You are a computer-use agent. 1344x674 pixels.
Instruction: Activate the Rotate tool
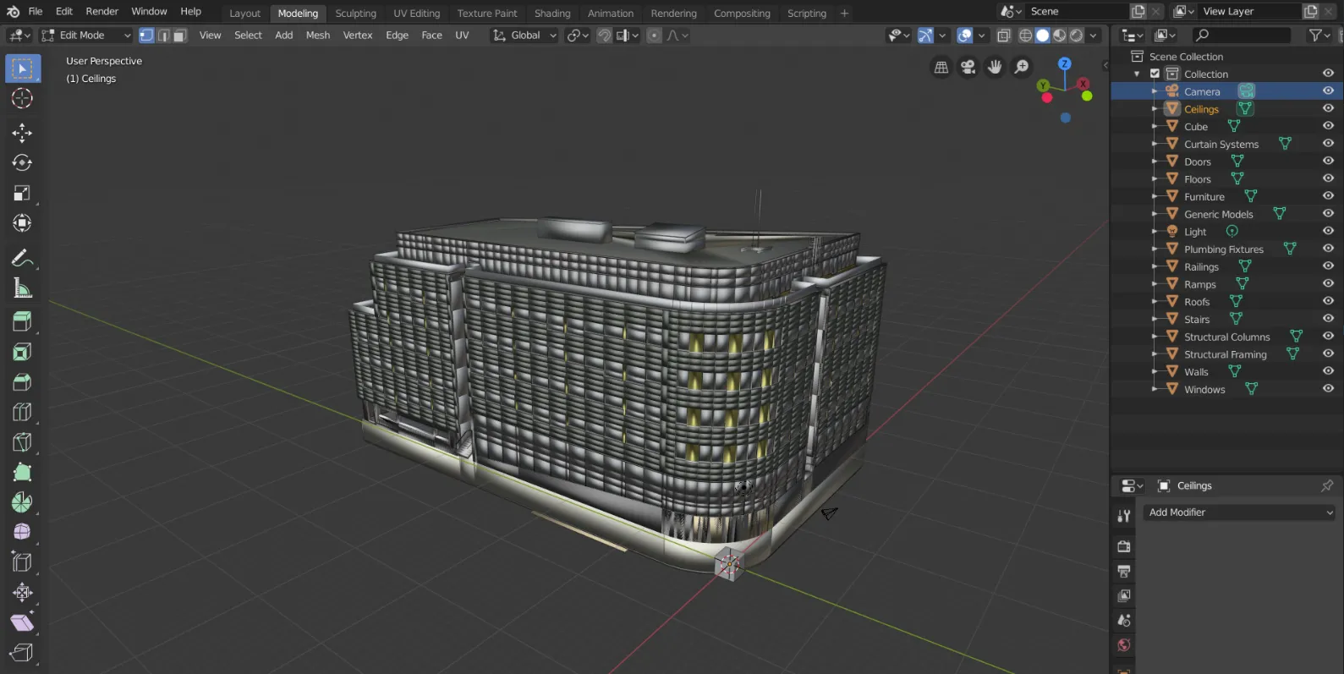(x=22, y=162)
